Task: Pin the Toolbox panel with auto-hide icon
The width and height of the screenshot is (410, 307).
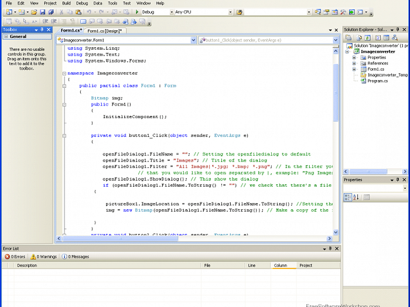Action: click(x=42, y=29)
